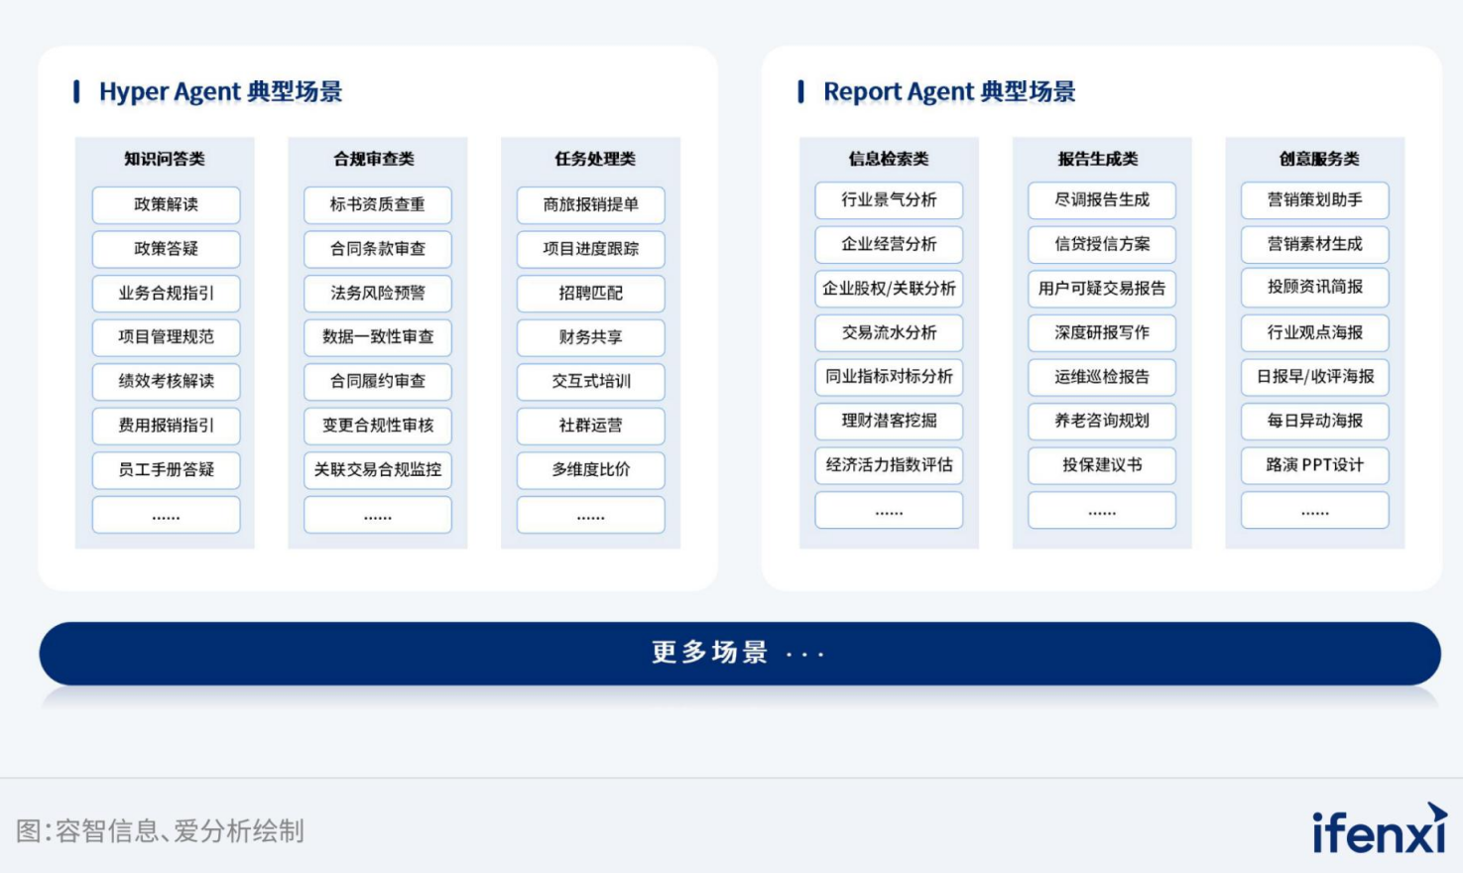Click 员工手册答疑 item

[165, 470]
